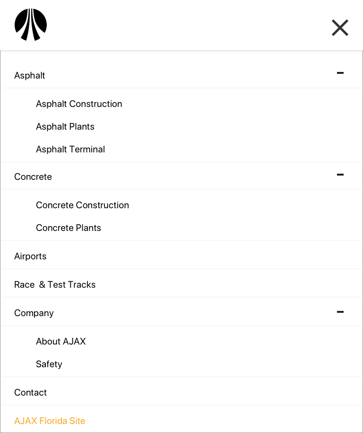The image size is (363, 433).
Task: Open the Asphalt menu item
Action: pos(29,75)
